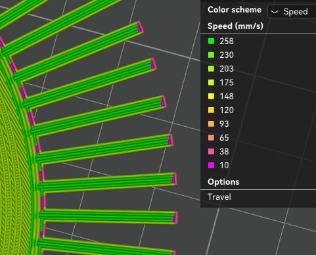
Task: Select the pink 38 mm/s swatch
Action: point(211,152)
